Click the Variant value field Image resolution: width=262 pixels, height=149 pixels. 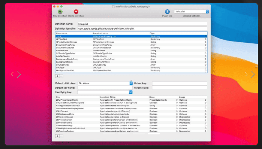(x=180, y=88)
